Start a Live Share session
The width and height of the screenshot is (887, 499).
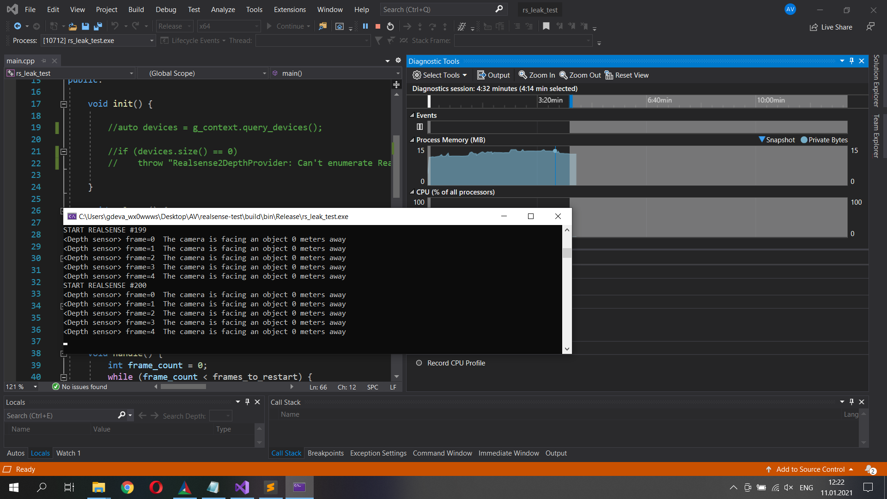coord(831,27)
